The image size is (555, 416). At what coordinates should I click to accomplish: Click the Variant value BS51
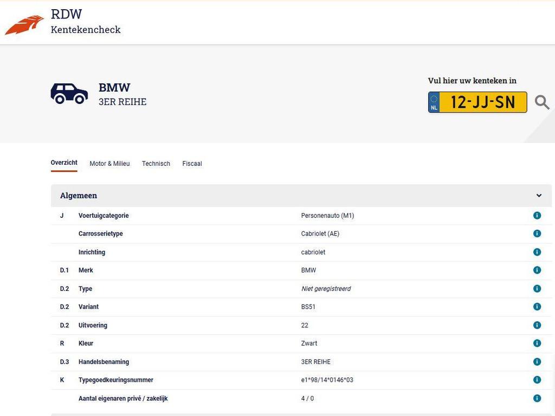tap(308, 307)
